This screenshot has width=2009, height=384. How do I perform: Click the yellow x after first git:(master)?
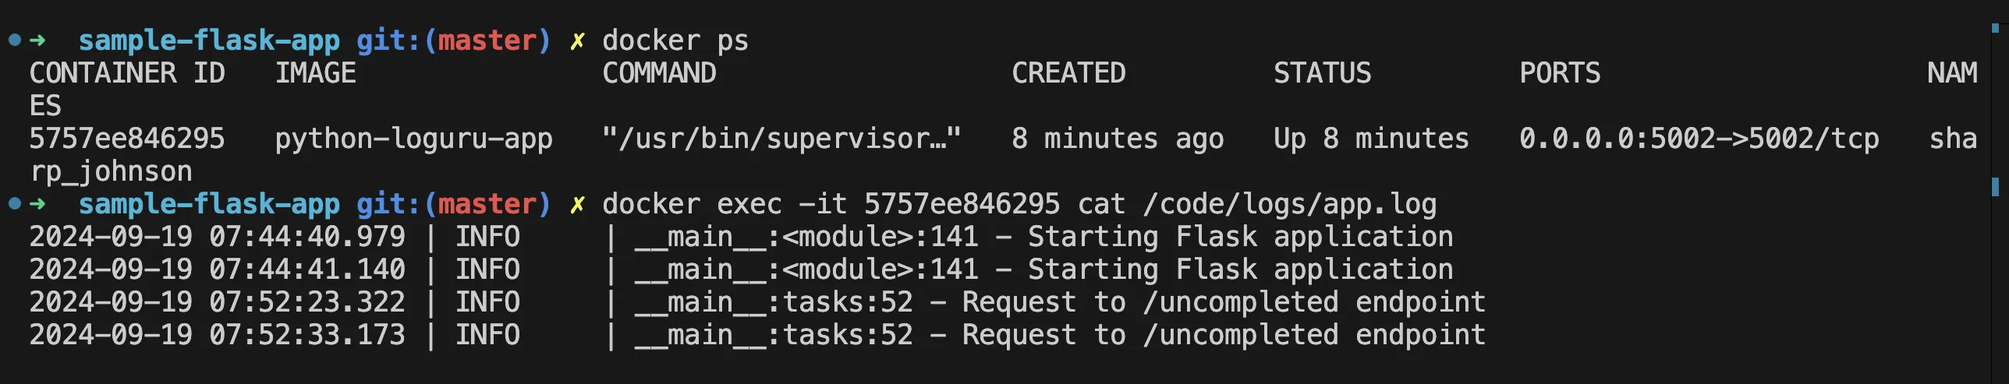tap(577, 41)
